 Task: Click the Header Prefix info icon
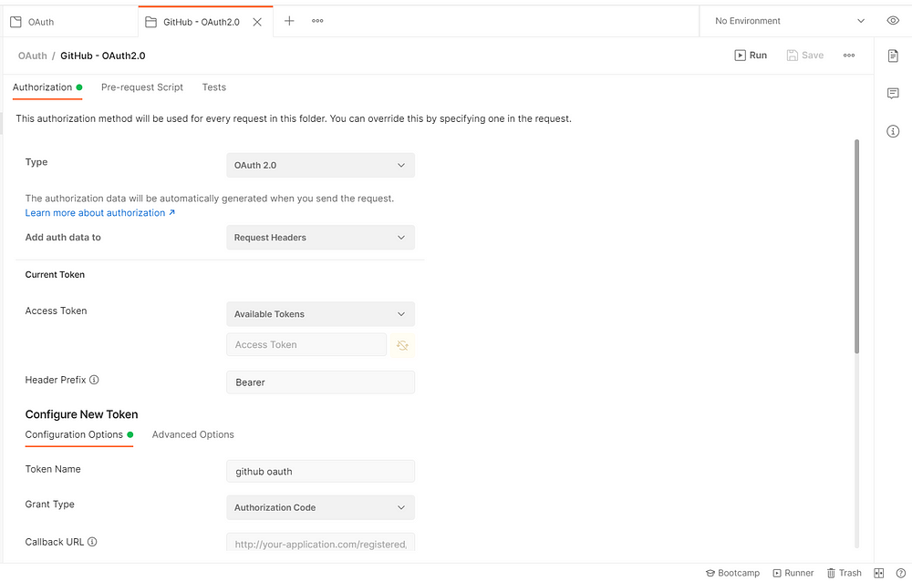[94, 380]
